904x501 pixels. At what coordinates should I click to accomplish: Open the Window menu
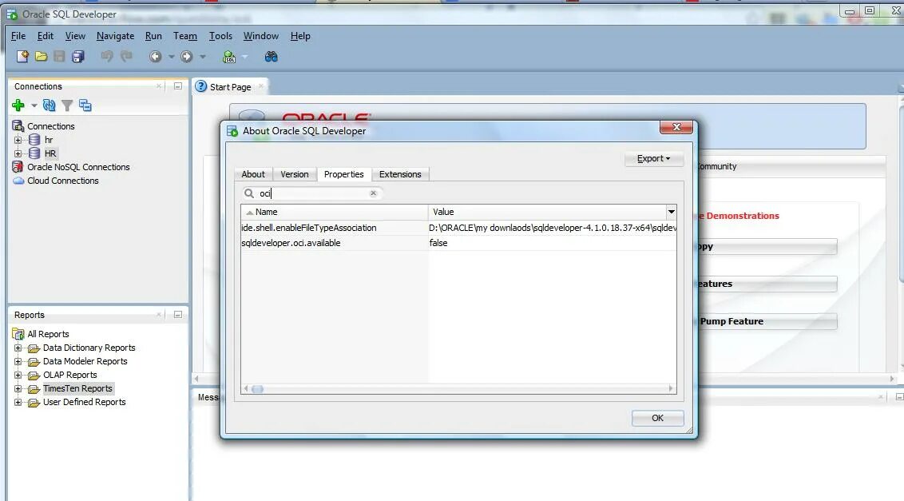[x=260, y=36]
